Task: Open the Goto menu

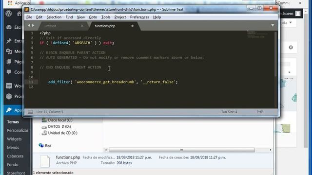Action: pos(93,17)
